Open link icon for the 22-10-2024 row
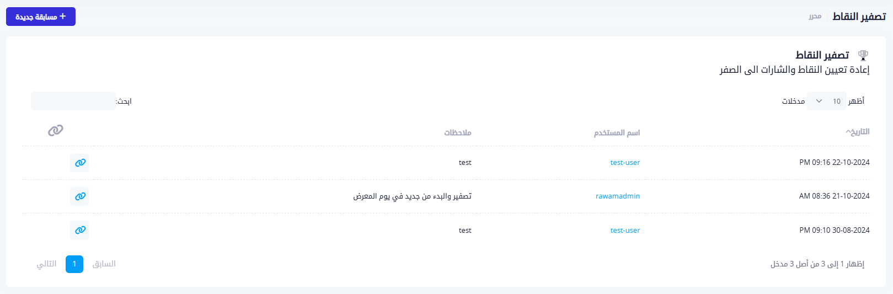This screenshot has height=294, width=893. (x=80, y=163)
